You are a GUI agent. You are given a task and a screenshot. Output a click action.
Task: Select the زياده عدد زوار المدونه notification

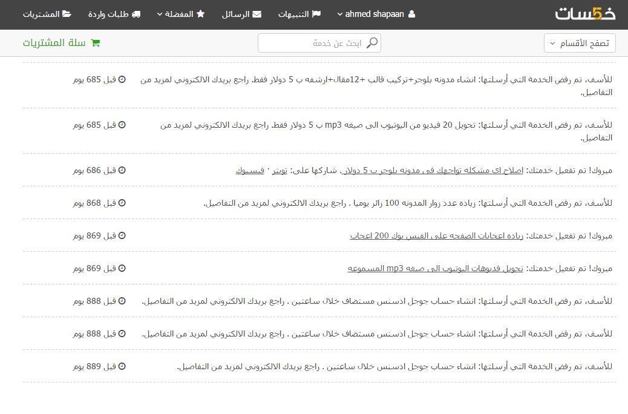click(x=319, y=202)
